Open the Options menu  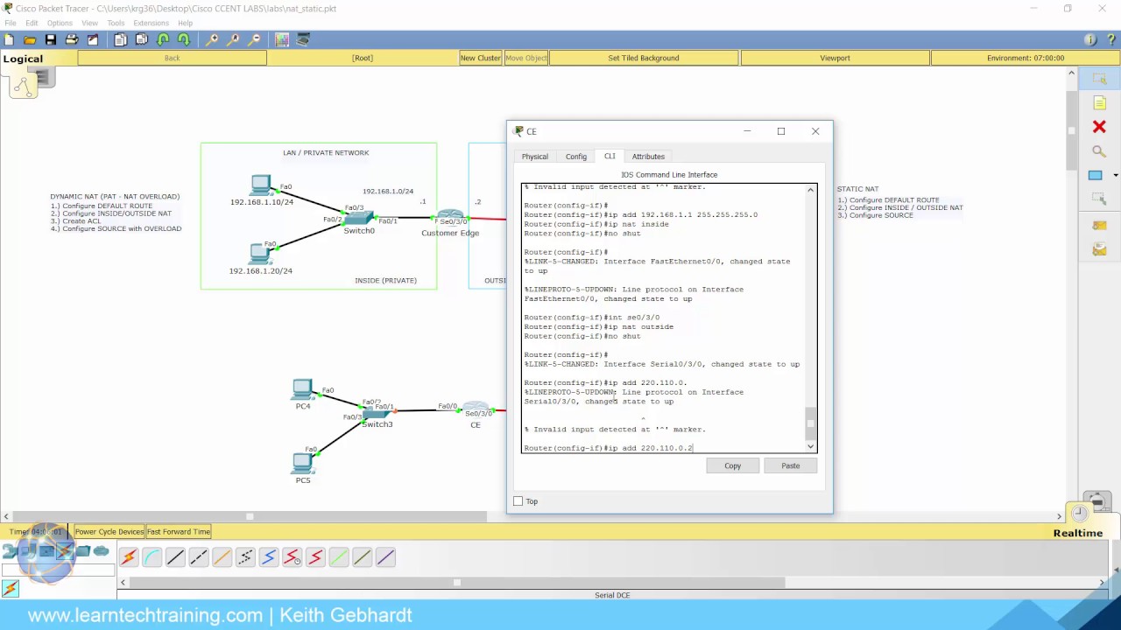point(60,23)
